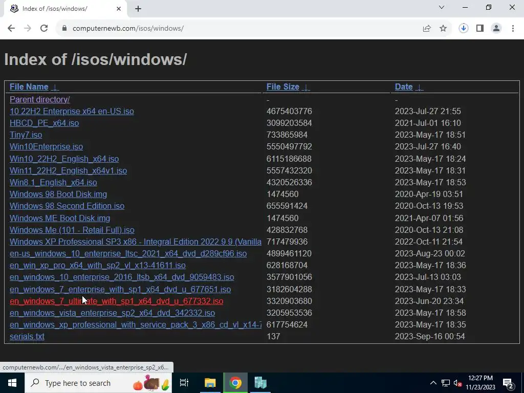Open Chrome three-dot menu
The height and width of the screenshot is (393, 524).
coord(513,29)
